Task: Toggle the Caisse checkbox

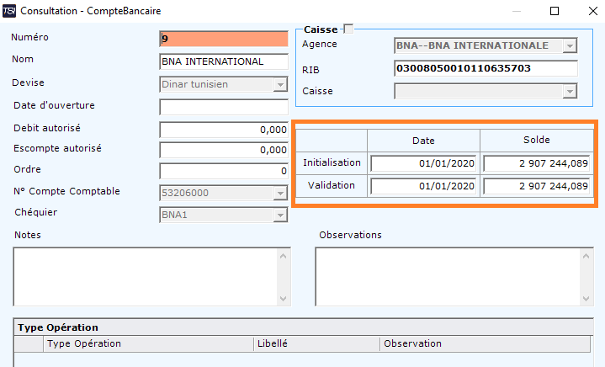Action: [348, 29]
